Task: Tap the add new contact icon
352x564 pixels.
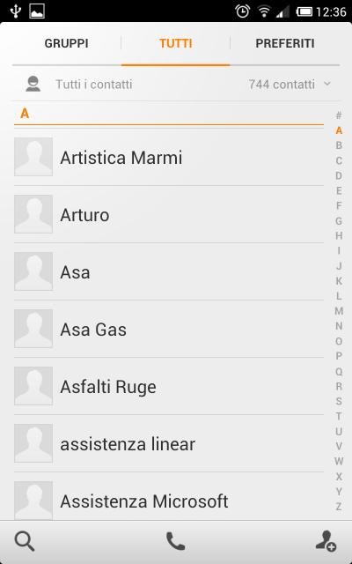Action: (x=326, y=541)
